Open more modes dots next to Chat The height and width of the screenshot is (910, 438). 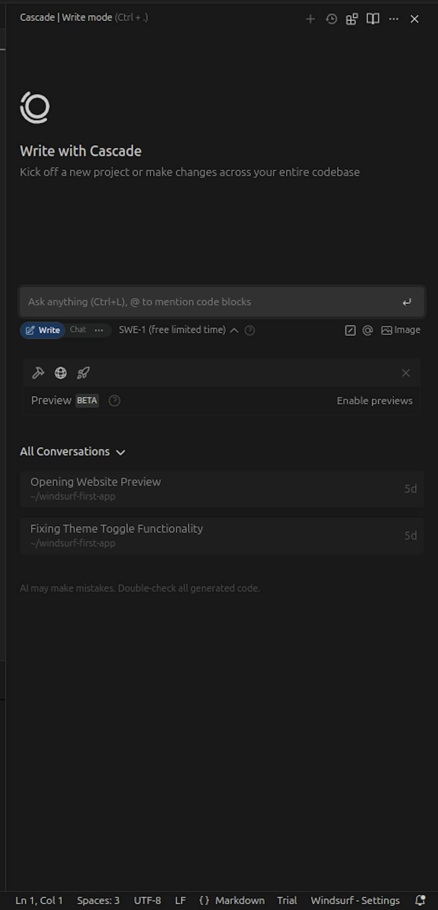click(x=99, y=330)
